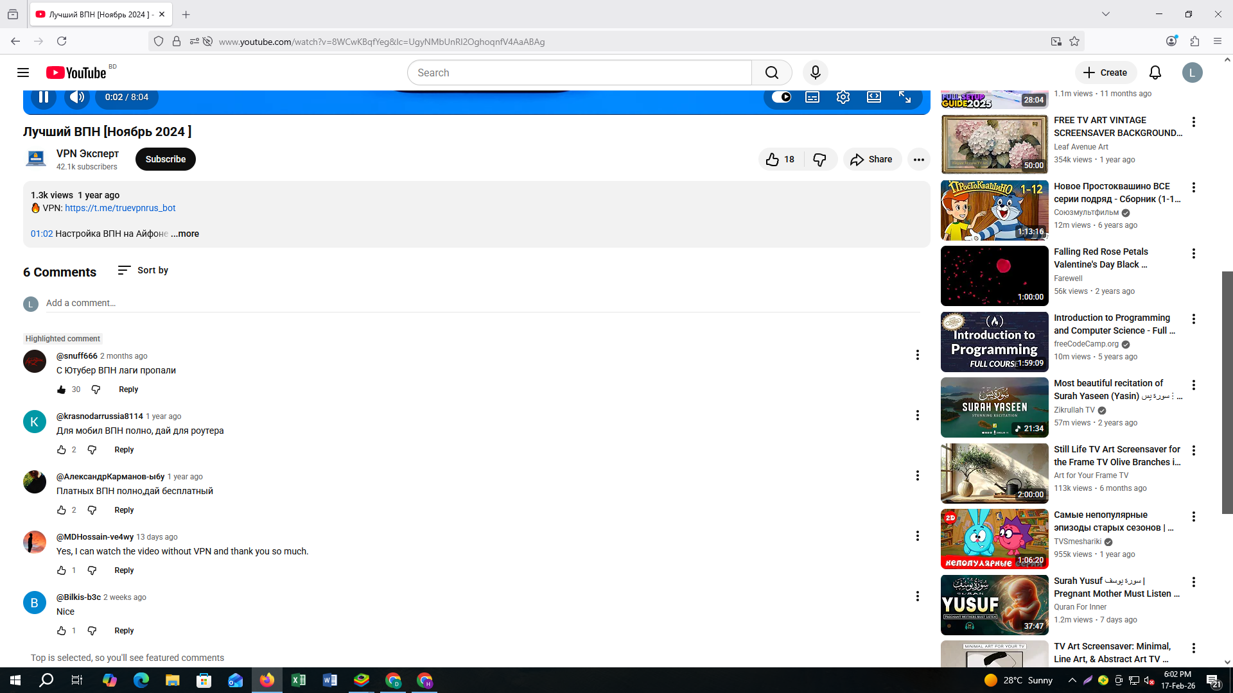Open more actions menu beside Share
Viewport: 1233px width, 693px height.
tap(919, 159)
